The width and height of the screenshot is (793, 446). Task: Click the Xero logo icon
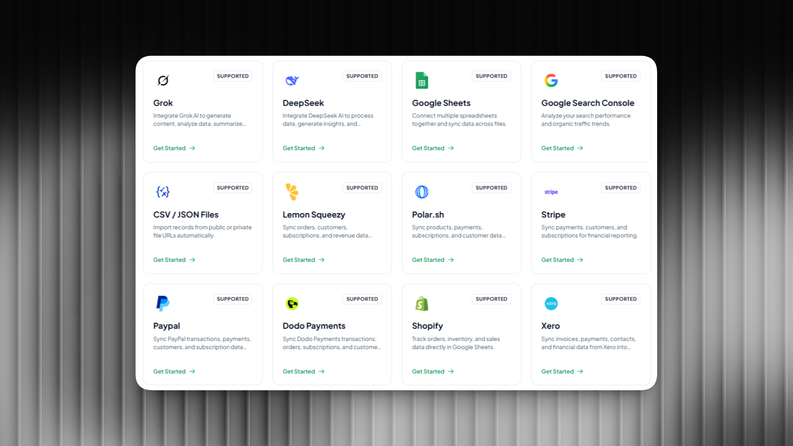(551, 303)
